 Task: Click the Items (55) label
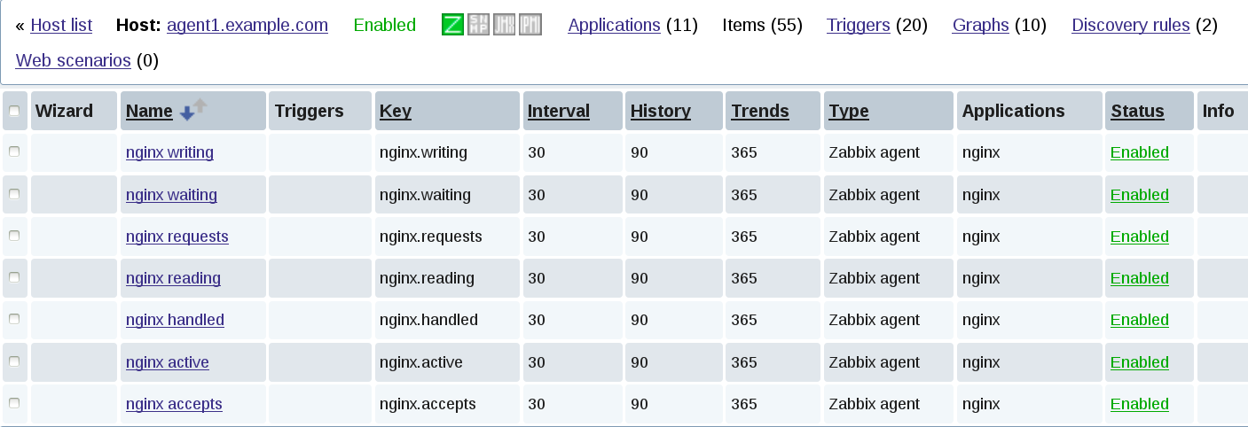point(763,25)
